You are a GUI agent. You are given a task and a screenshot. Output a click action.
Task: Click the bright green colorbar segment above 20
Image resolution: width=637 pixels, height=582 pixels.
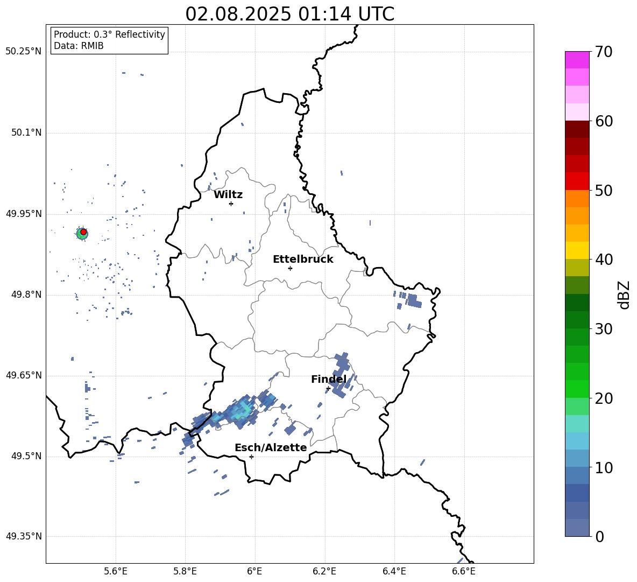pos(577,389)
